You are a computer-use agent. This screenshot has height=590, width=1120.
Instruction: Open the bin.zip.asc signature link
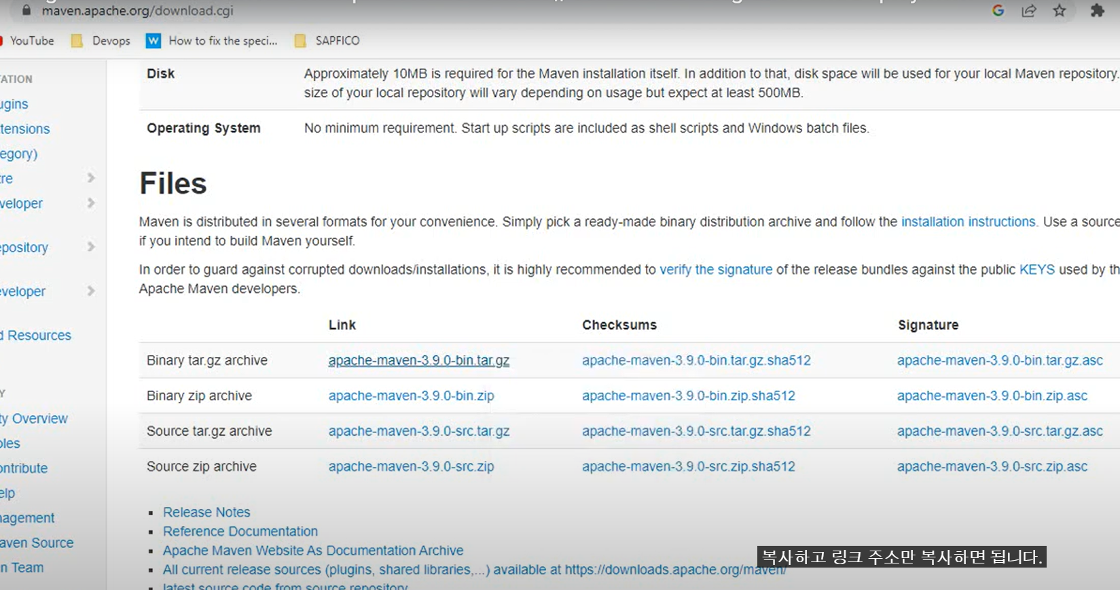992,396
